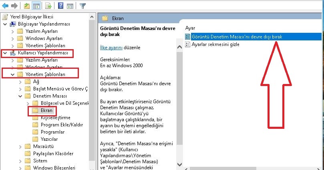Select Windows Bileşenleri in the tree
The image size is (324, 170).
pos(54,168)
